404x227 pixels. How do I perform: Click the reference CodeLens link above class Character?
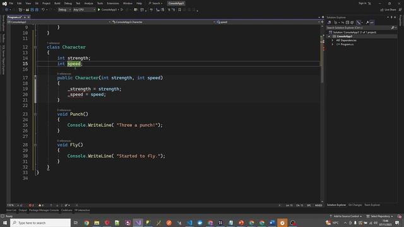click(53, 43)
